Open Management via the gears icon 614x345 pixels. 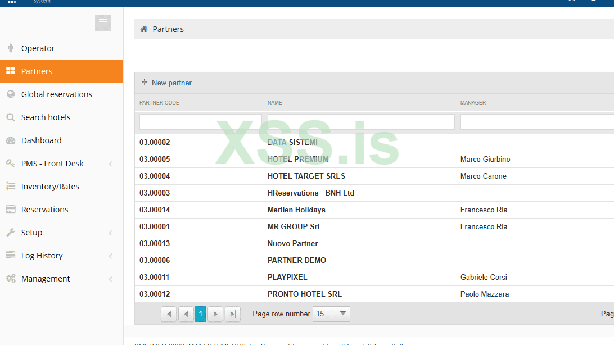coord(10,278)
